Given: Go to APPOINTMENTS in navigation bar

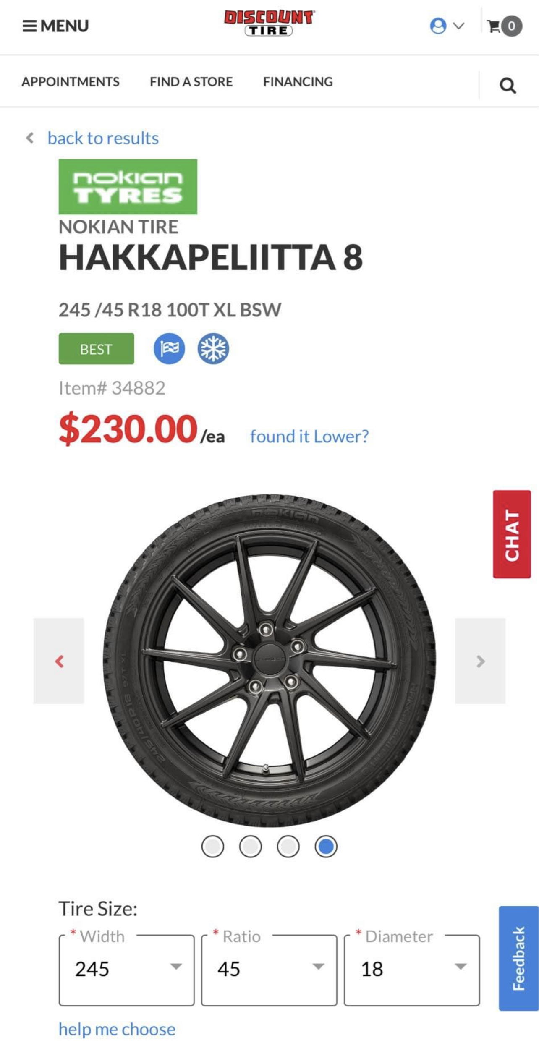Looking at the screenshot, I should (x=71, y=81).
